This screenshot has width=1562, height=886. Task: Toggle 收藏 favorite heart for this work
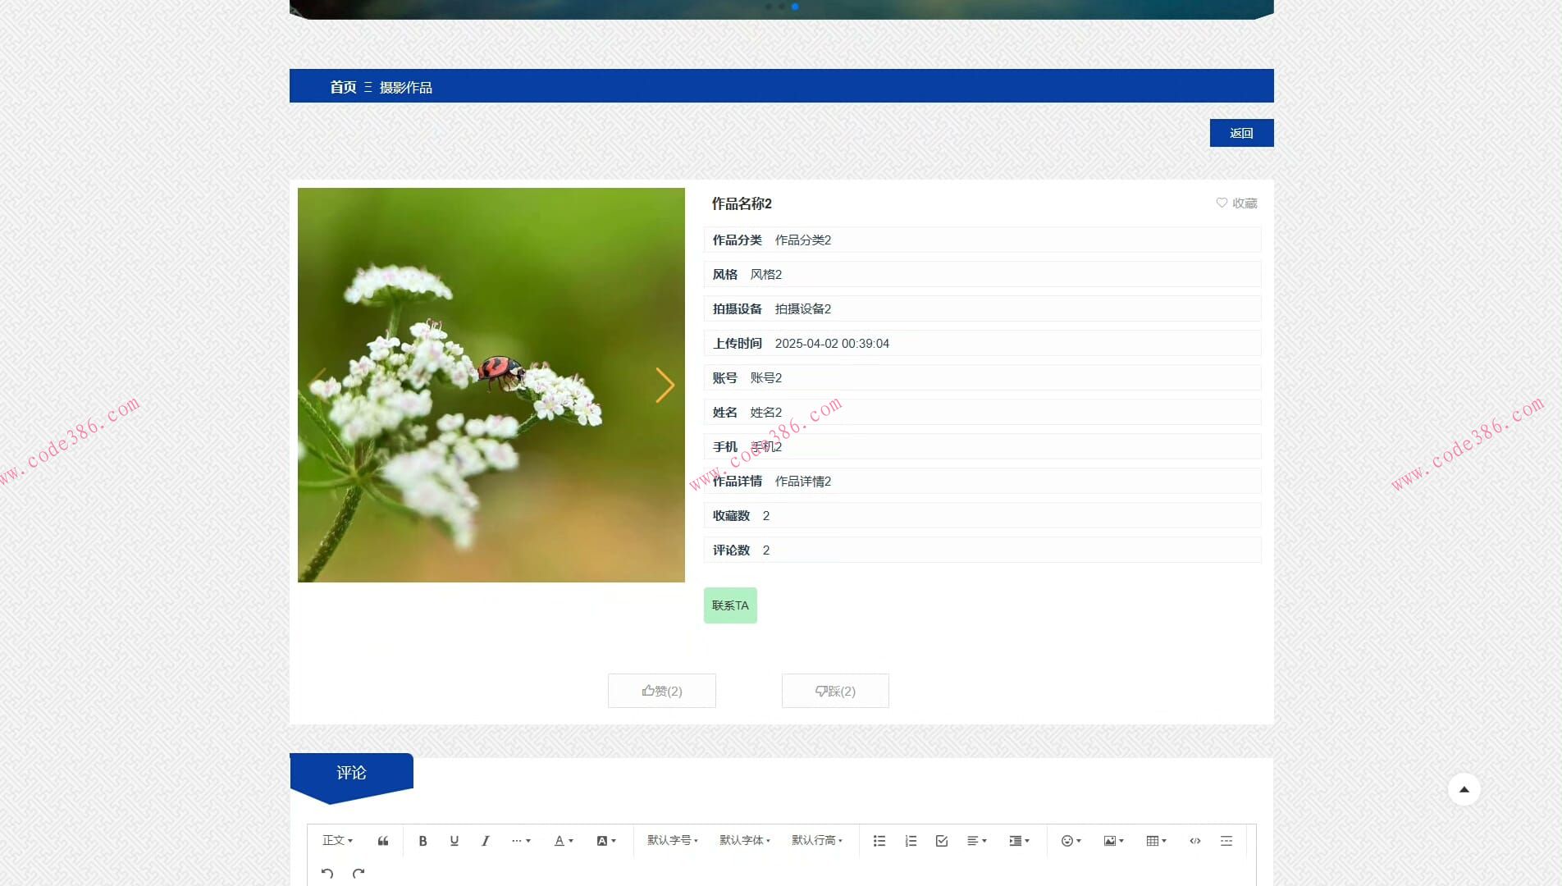click(x=1236, y=203)
